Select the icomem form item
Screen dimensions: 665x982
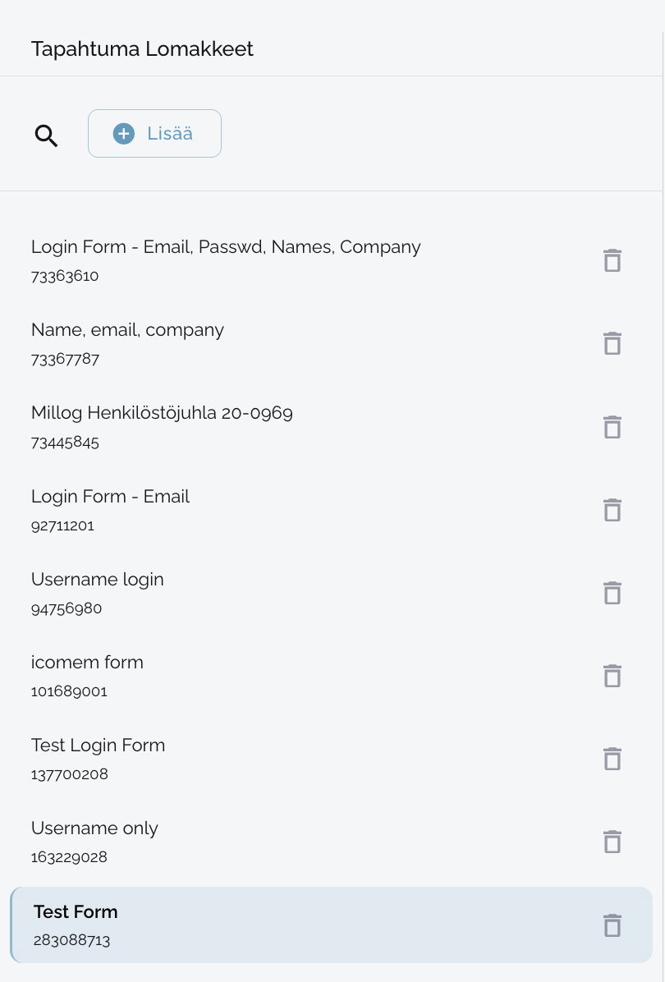pos(87,663)
